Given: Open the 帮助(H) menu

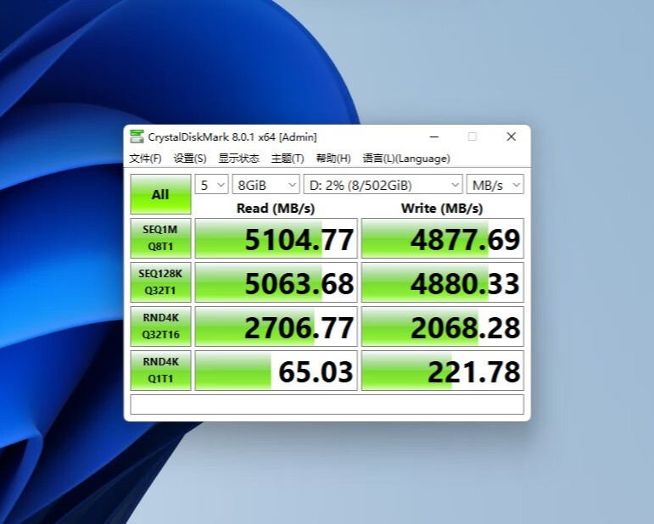Looking at the screenshot, I should coord(333,159).
